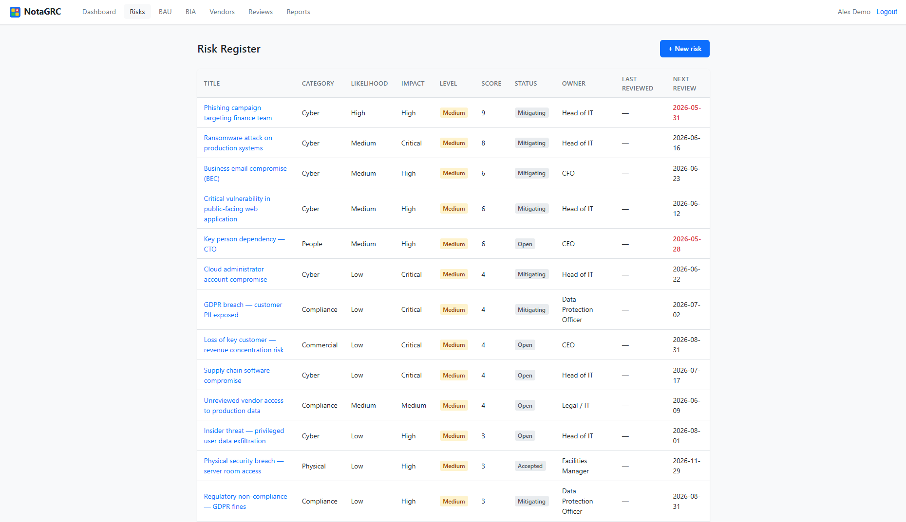Viewport: 906px width, 522px height.
Task: Open the Insider threat privileged user risk
Action: click(244, 436)
